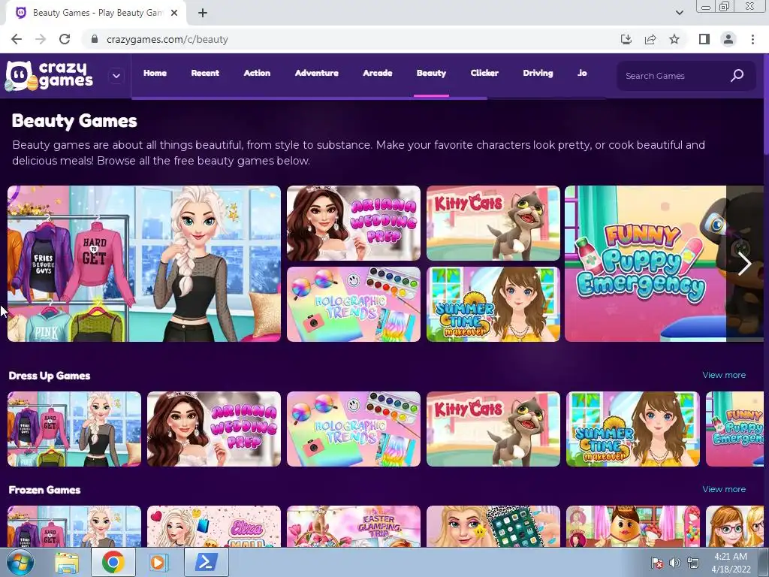Reload the page
The image size is (769, 577).
point(65,39)
